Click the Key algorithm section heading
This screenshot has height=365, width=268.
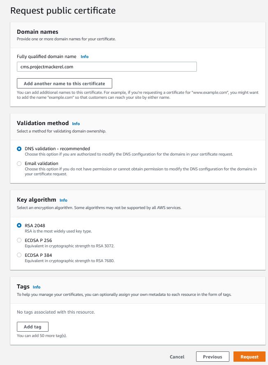36,200
